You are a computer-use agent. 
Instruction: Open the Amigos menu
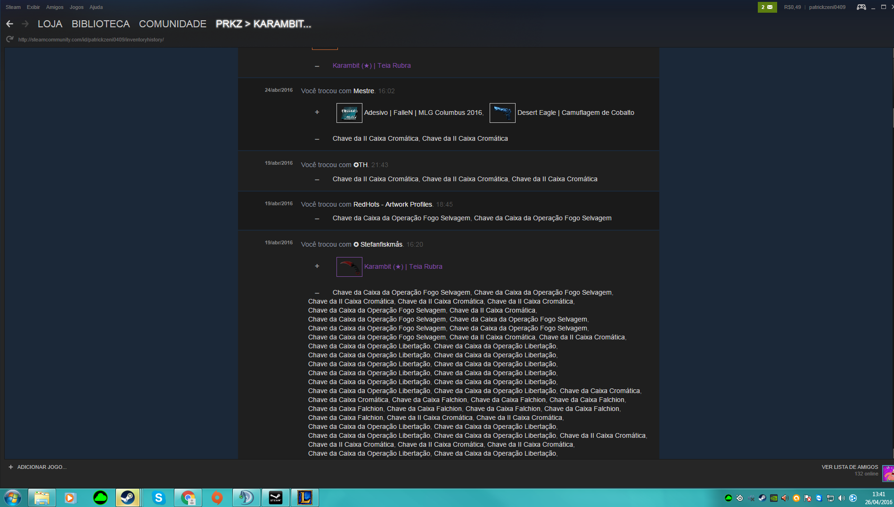coord(55,7)
